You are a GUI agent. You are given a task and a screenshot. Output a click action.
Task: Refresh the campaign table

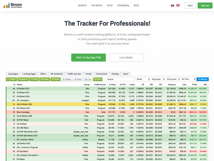click(x=202, y=79)
